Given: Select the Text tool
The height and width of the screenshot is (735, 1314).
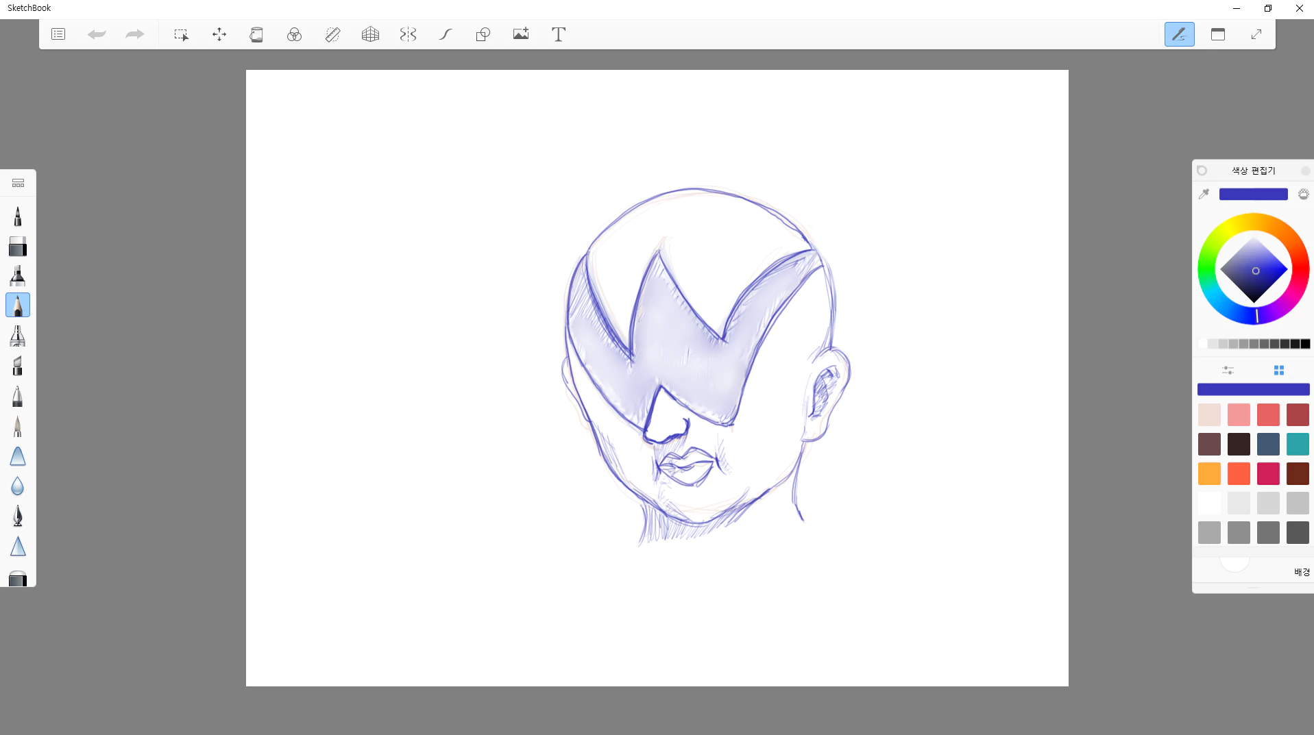Looking at the screenshot, I should (559, 34).
